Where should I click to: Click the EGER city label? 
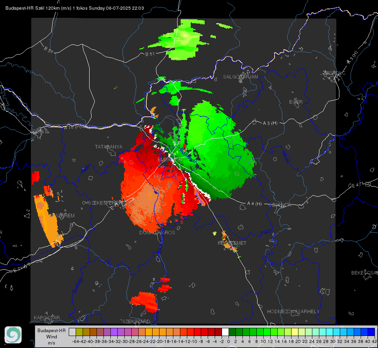coord(296,102)
